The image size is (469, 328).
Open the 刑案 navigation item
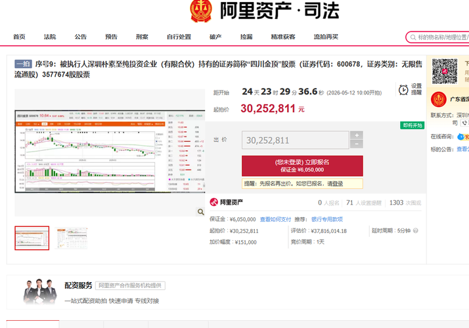142,37
